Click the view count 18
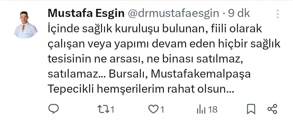 click(213, 109)
